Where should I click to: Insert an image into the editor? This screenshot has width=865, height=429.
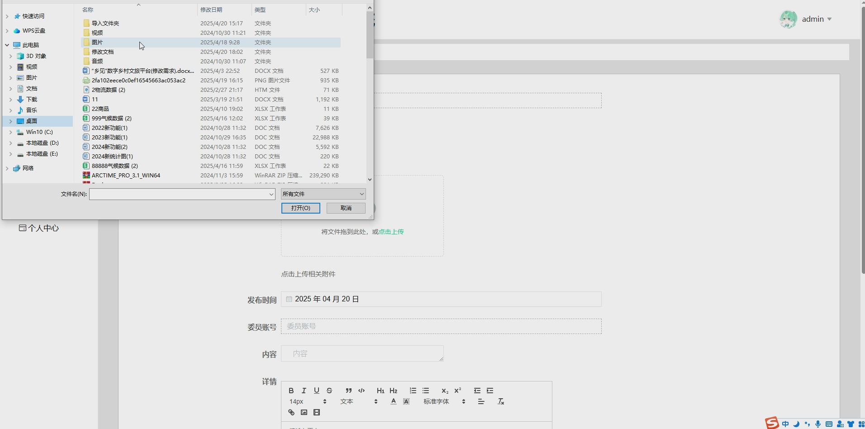[x=304, y=412]
